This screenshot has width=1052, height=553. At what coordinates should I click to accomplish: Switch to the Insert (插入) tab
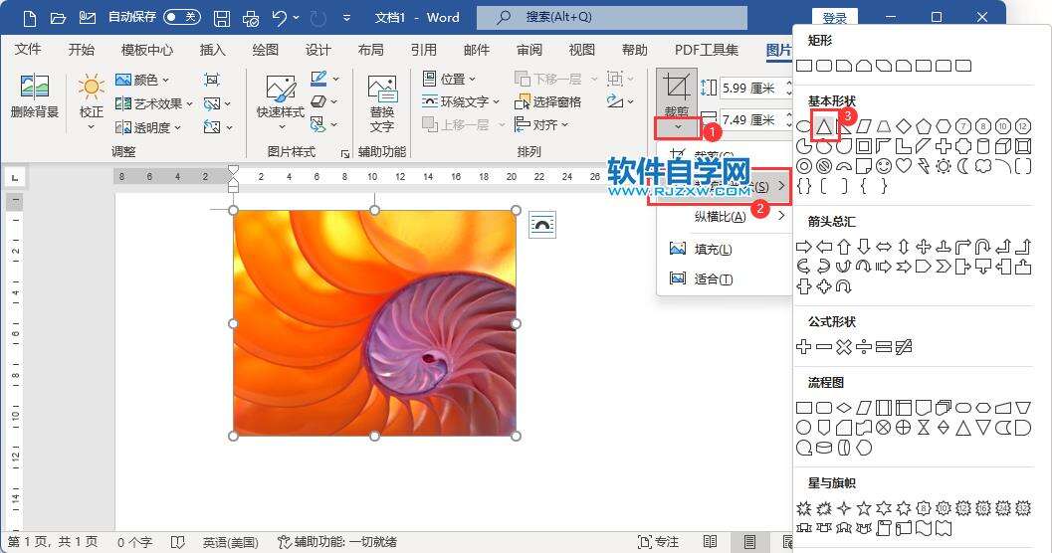(x=212, y=50)
